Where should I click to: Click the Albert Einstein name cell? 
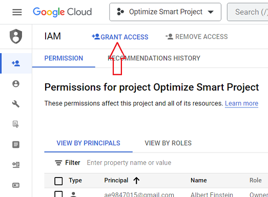pos(212,194)
